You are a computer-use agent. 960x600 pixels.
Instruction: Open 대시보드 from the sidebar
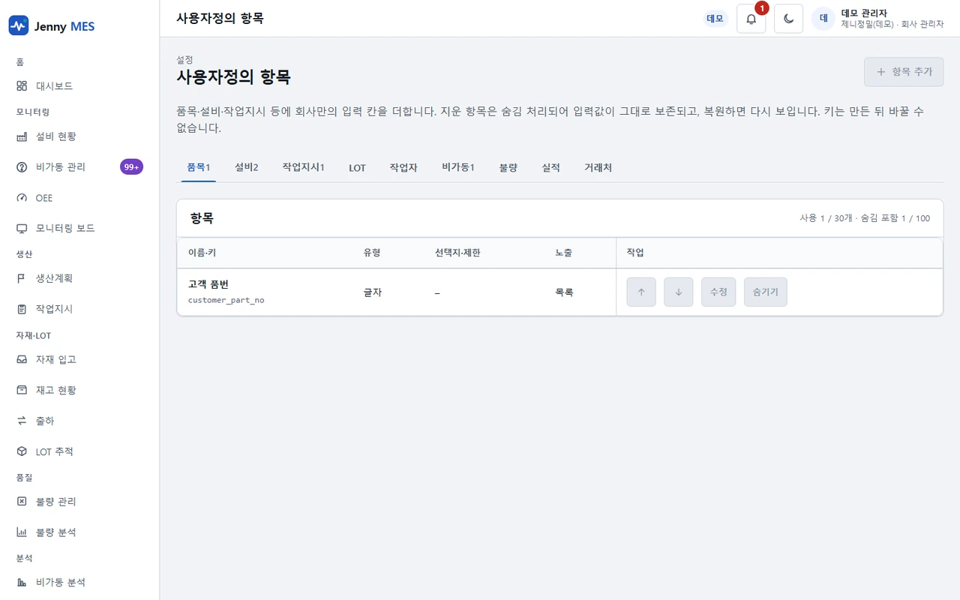click(79, 86)
